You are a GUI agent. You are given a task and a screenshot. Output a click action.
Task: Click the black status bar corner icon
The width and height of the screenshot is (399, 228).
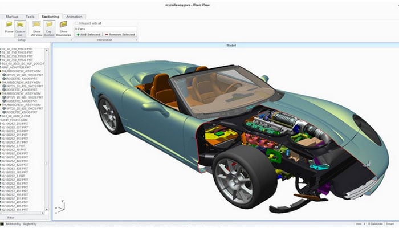[x=2, y=224]
